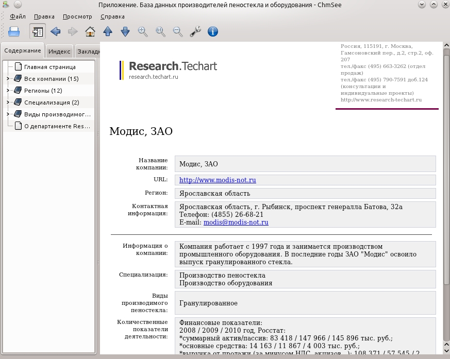
Task: Expand the Виды производимог... node
Action: 8,114
